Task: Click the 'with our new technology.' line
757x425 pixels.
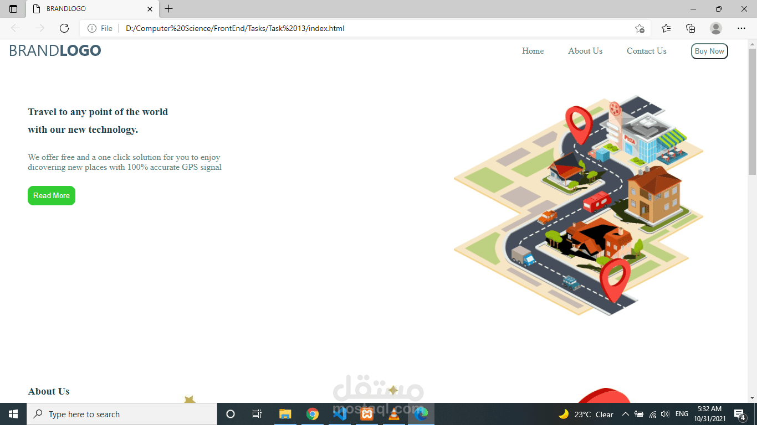Action: (x=83, y=129)
